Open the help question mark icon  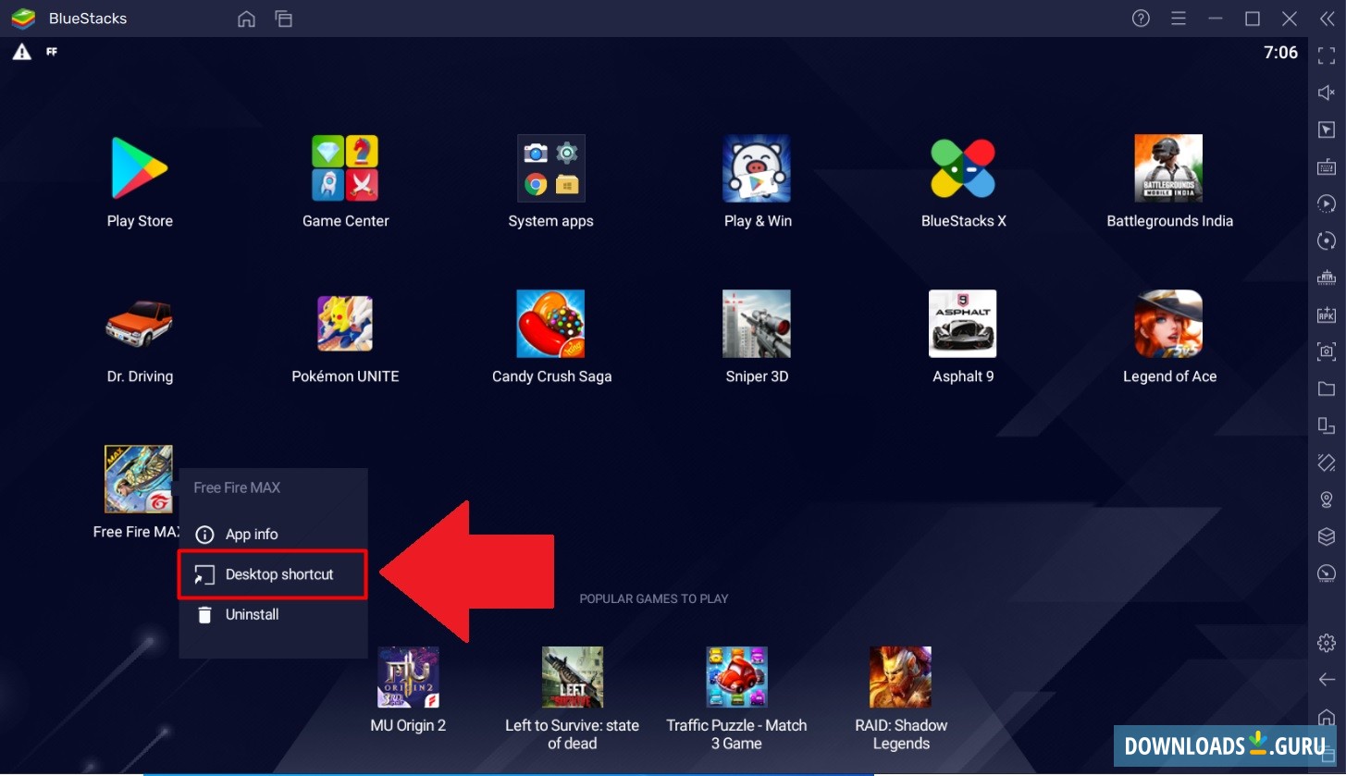(1142, 18)
